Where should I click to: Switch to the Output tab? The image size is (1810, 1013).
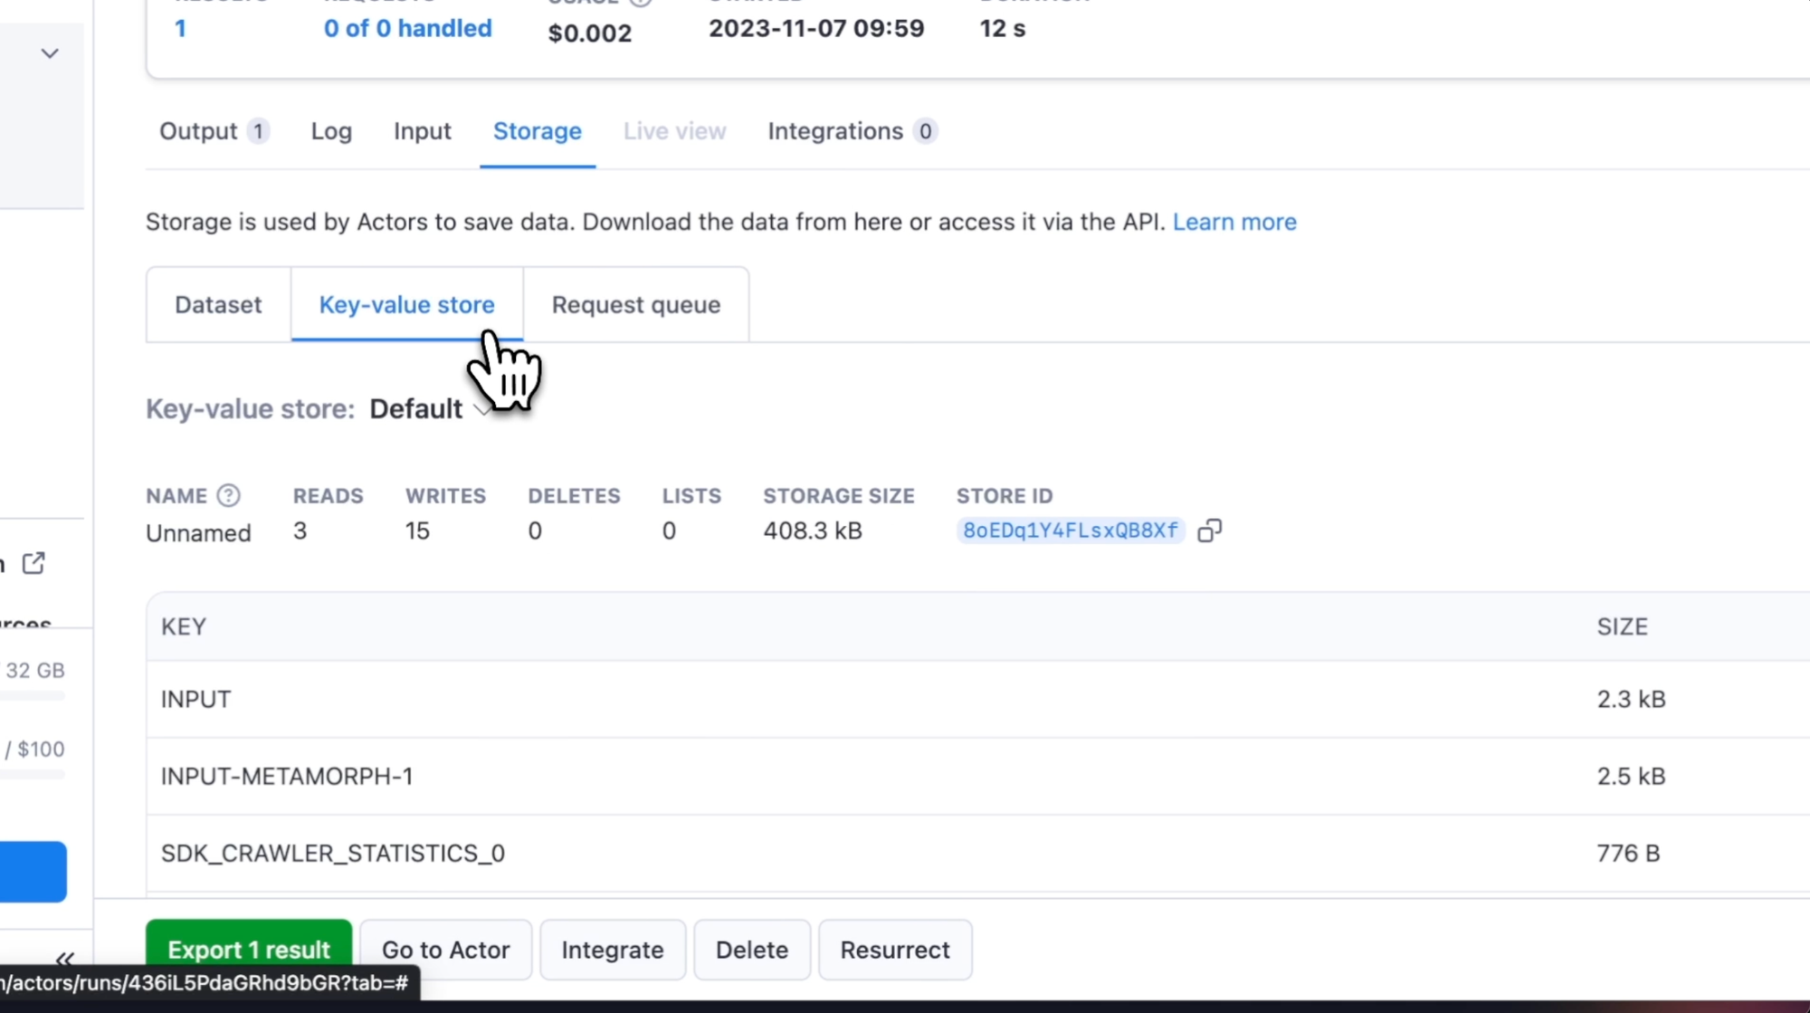[214, 131]
